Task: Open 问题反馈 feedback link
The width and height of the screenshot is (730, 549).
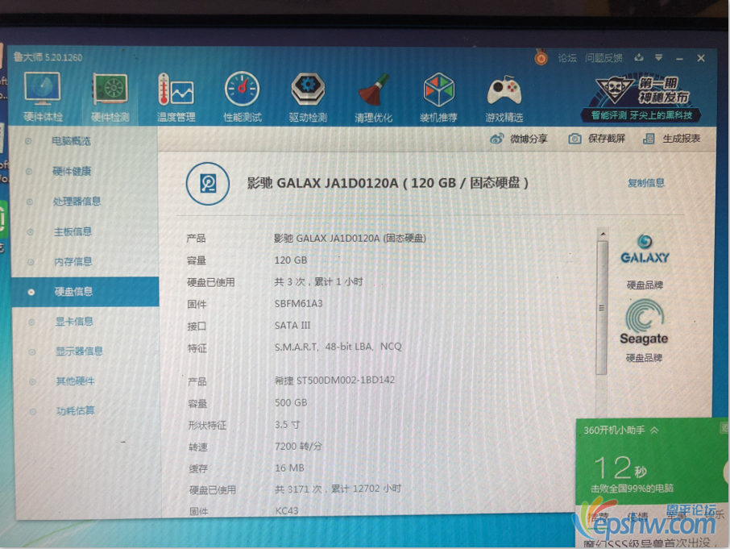Action: [603, 58]
